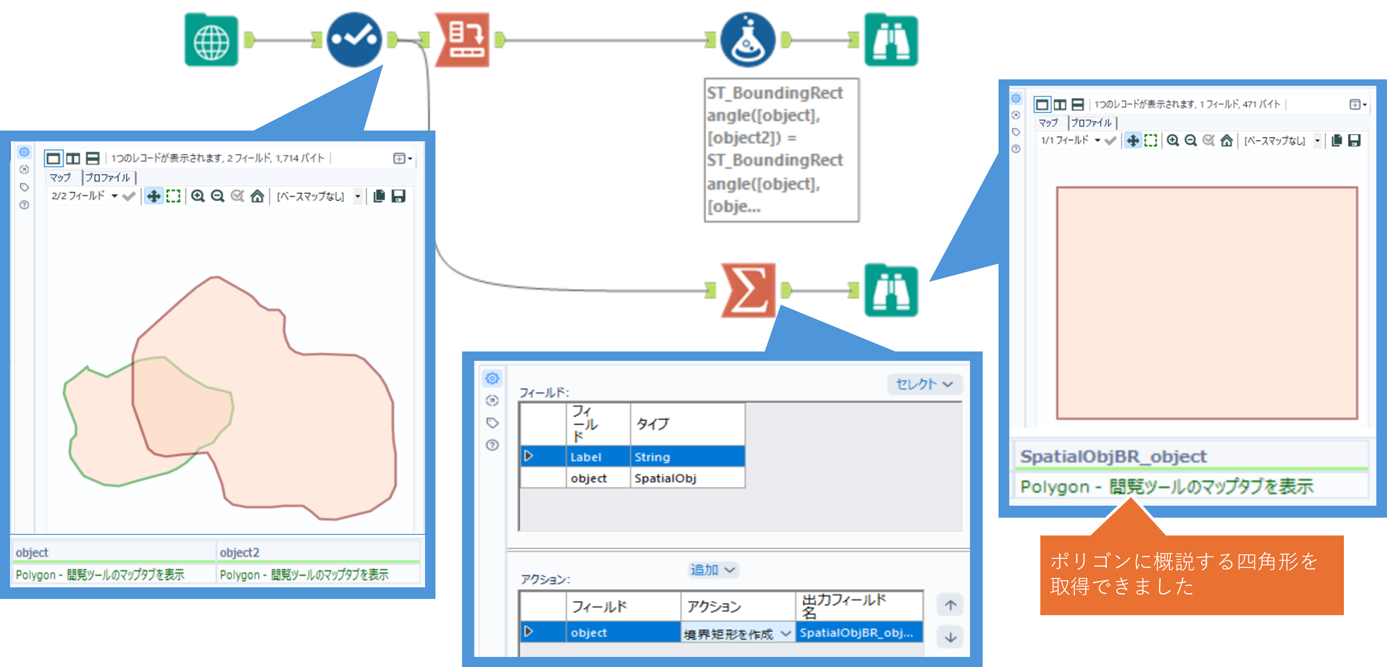Viewport: 1387px width, 667px height.
Task: Click the Summarize tool on canvas
Action: coord(748,290)
